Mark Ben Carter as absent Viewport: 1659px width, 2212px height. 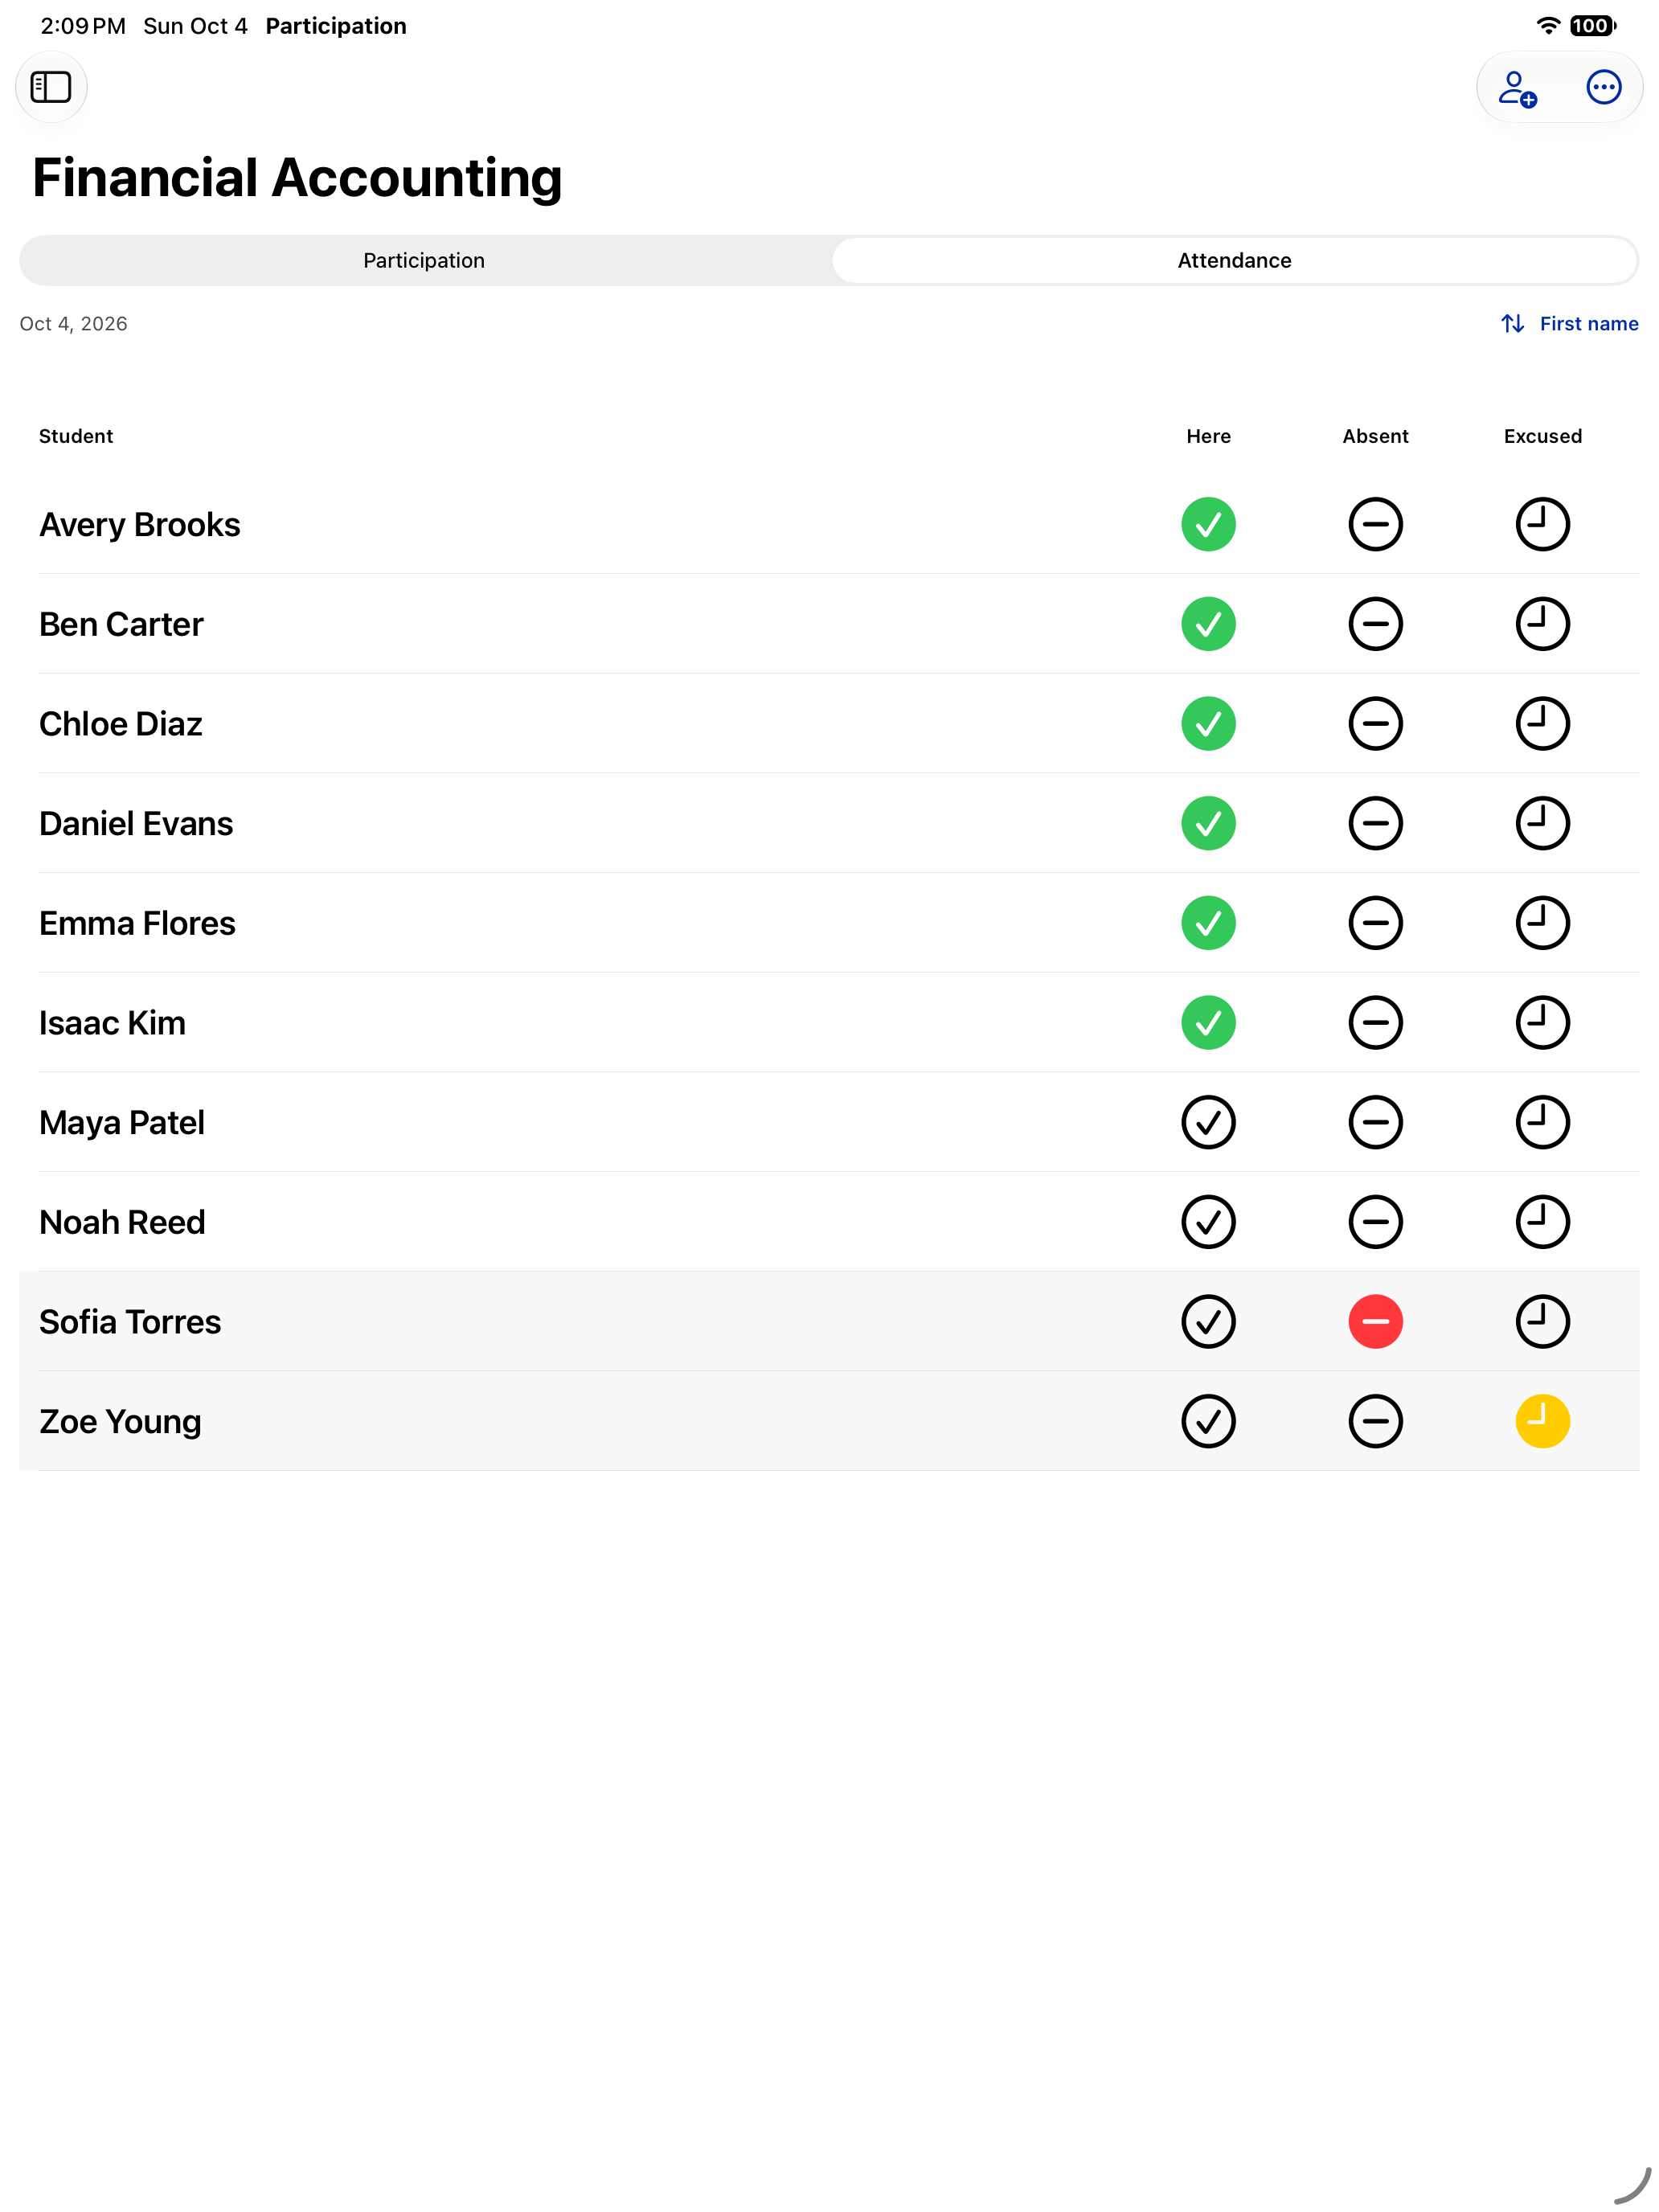(x=1375, y=624)
